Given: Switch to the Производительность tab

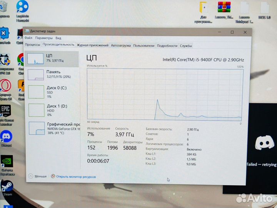Looking at the screenshot, I should pyautogui.click(x=58, y=45).
